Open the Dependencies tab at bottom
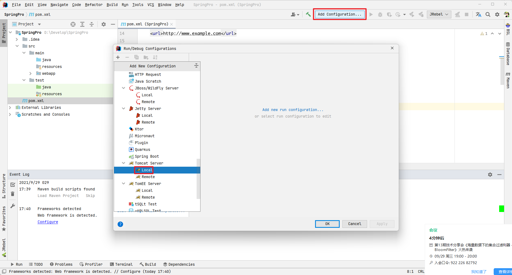 point(179,264)
